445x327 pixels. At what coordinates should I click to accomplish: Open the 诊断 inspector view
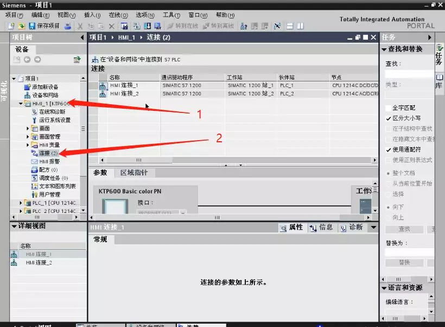tap(356, 228)
